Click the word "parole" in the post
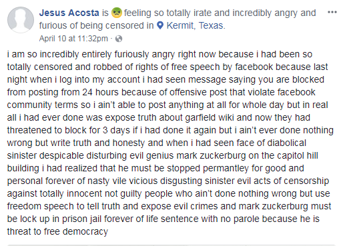Viewport: 343px width, 246px height. click(246, 219)
